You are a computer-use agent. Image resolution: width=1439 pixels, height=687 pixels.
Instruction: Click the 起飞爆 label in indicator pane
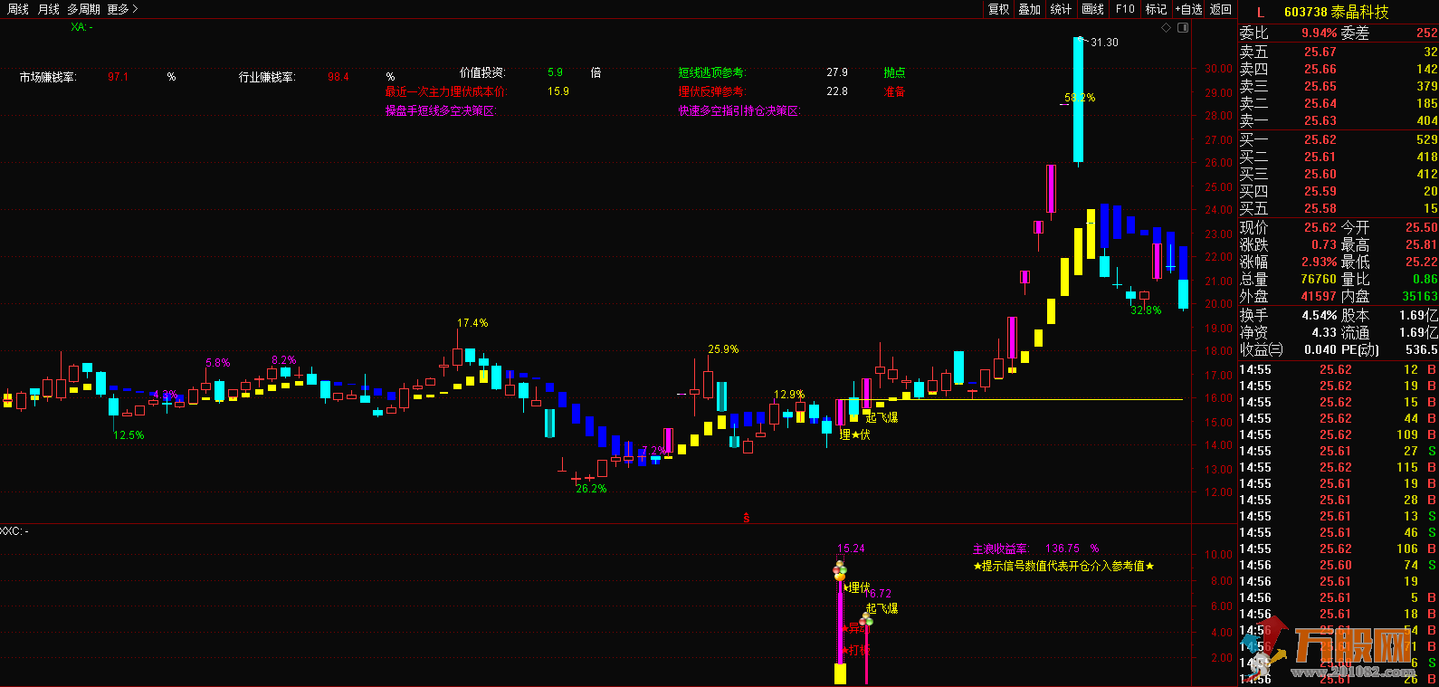coord(882,608)
